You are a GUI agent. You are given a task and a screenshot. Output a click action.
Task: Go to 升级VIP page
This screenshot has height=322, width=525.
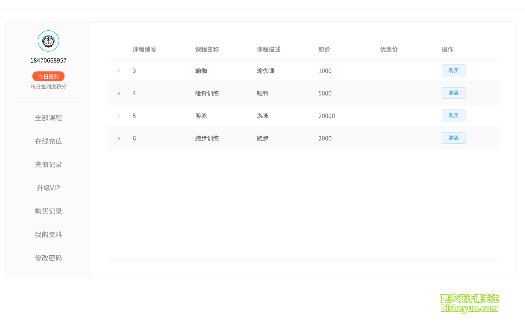tap(48, 188)
